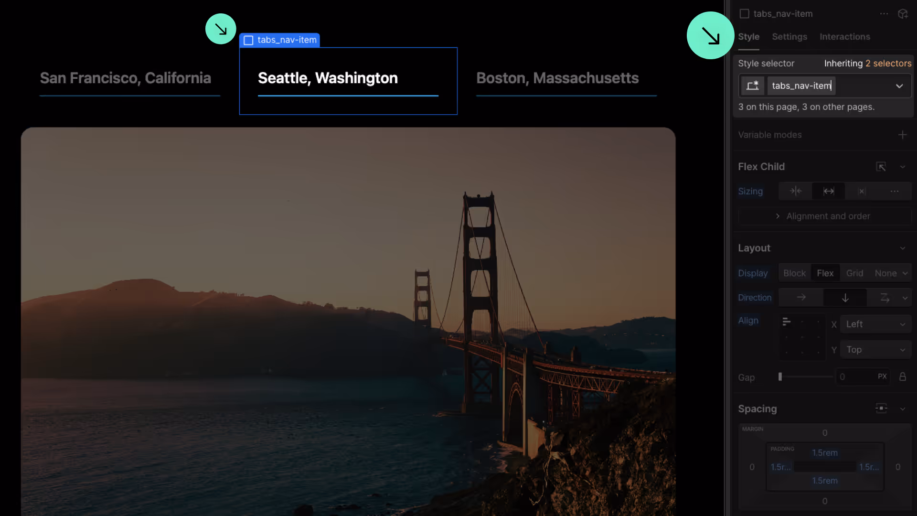Toggle the gap lock icon
This screenshot has width=917, height=516.
click(902, 376)
